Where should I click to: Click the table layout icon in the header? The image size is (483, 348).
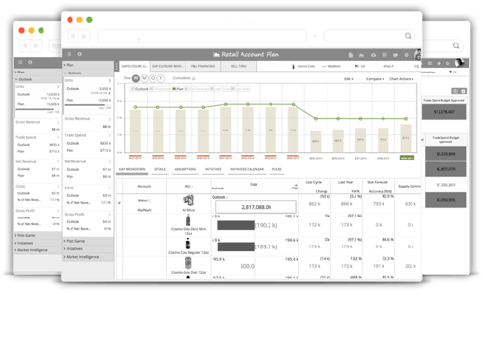[384, 55]
